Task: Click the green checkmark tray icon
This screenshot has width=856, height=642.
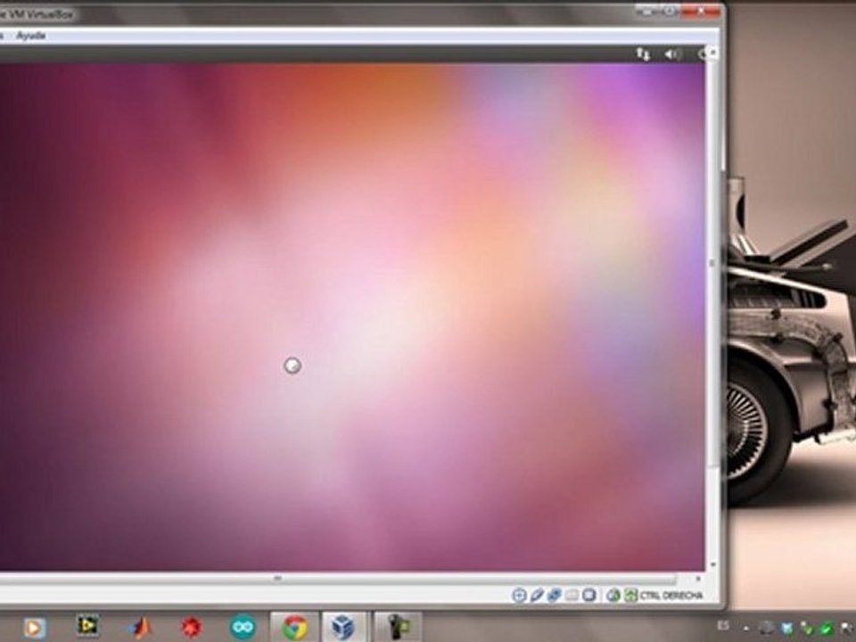Action: [827, 629]
